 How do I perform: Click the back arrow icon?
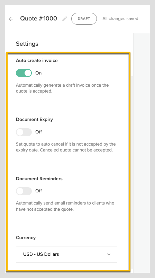11,19
